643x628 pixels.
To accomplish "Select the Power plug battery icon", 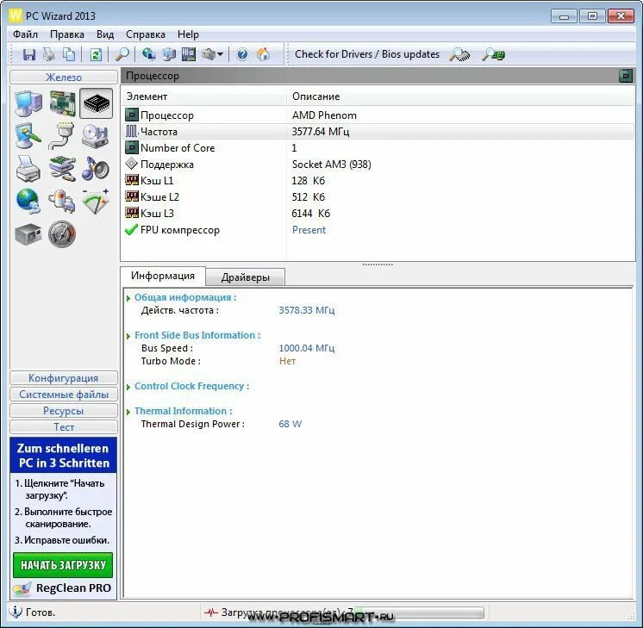I will click(x=62, y=202).
